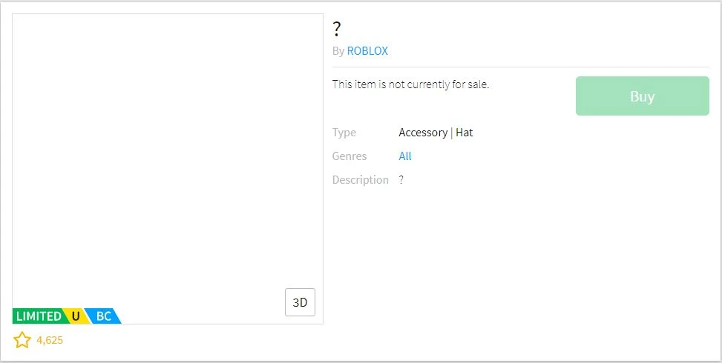Click the Genres field label

pos(349,156)
